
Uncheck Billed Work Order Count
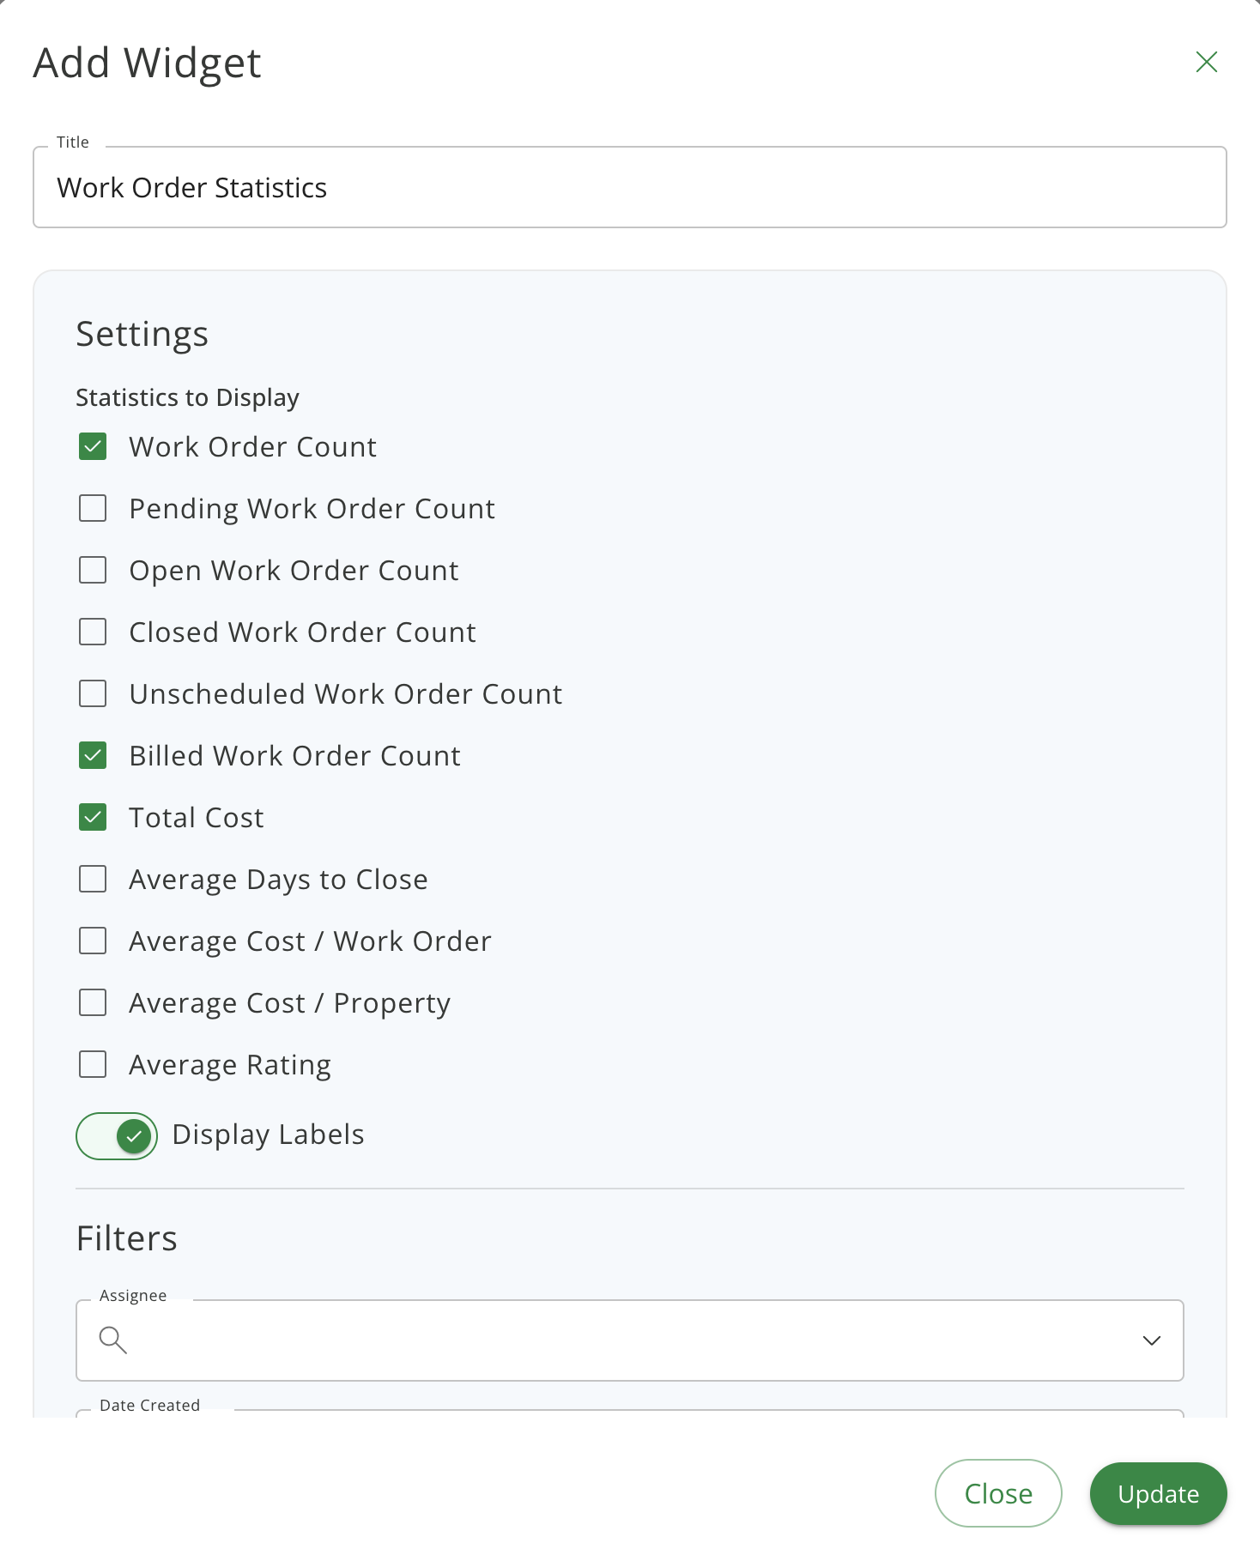tap(92, 755)
